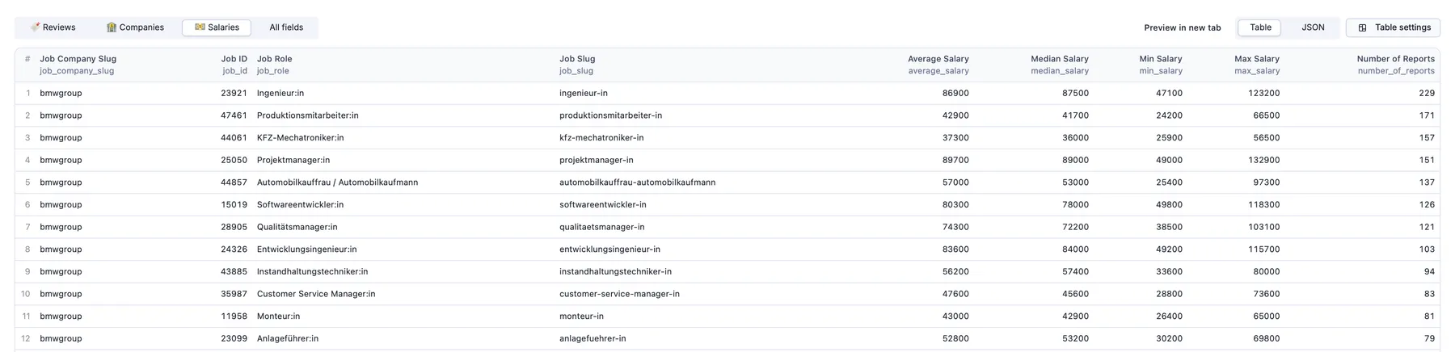Select the Qualitätsmanager:in job role cell

[x=297, y=227]
